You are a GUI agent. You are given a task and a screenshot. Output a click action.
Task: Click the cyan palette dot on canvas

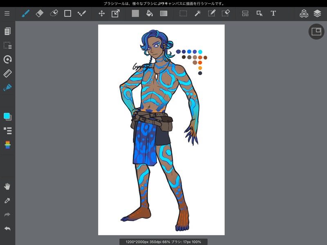(x=200, y=52)
